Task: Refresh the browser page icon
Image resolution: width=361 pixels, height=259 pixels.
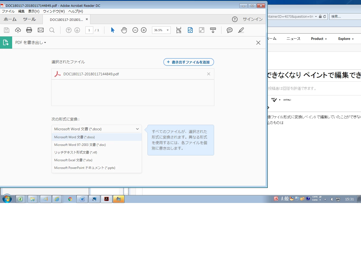Action: click(325, 16)
